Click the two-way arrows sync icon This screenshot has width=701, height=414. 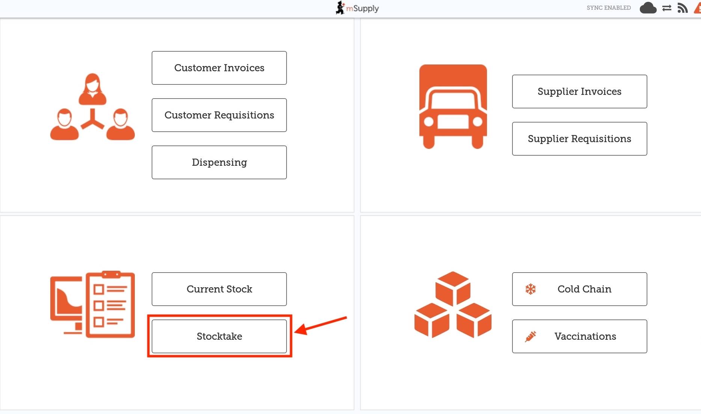point(667,8)
